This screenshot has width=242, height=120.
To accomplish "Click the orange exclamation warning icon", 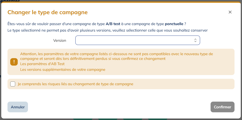I will click(14, 62).
